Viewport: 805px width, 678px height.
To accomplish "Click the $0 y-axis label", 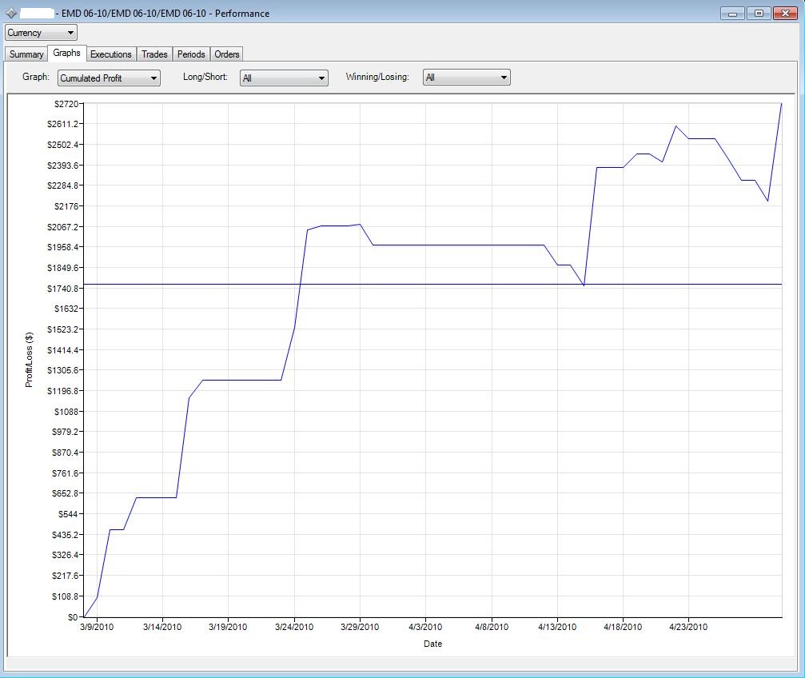I will coord(73,617).
